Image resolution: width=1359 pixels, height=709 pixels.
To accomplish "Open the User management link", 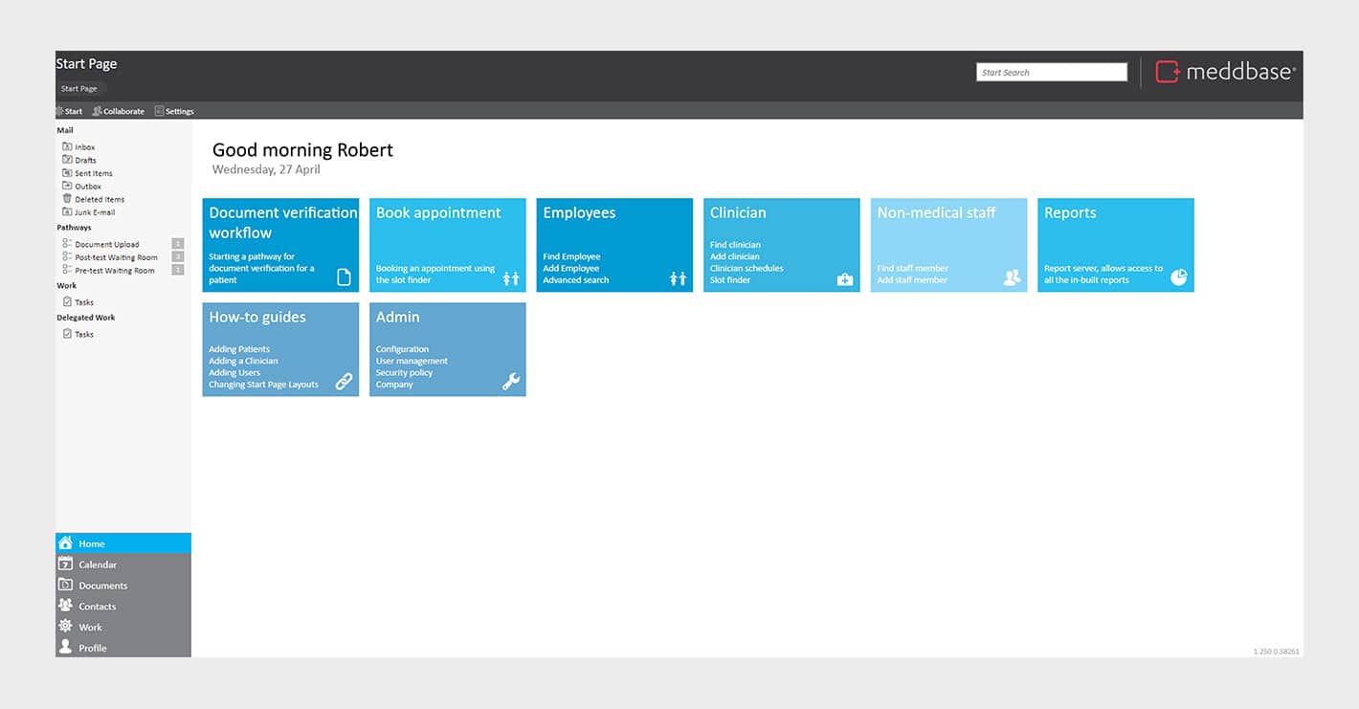I will click(412, 362).
